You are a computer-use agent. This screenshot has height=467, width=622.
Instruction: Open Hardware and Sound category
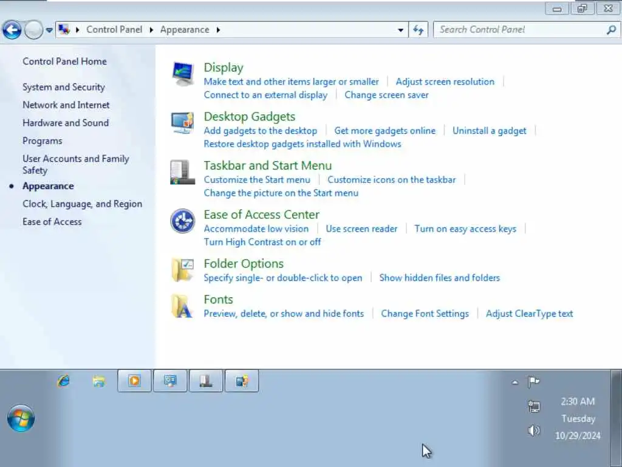point(66,123)
